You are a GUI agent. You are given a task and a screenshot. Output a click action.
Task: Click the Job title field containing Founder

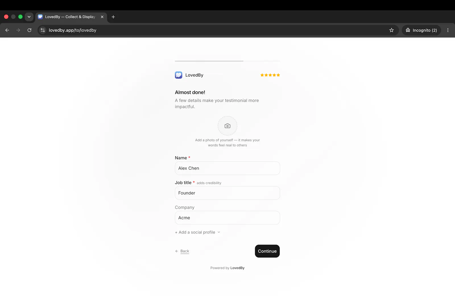point(227,193)
